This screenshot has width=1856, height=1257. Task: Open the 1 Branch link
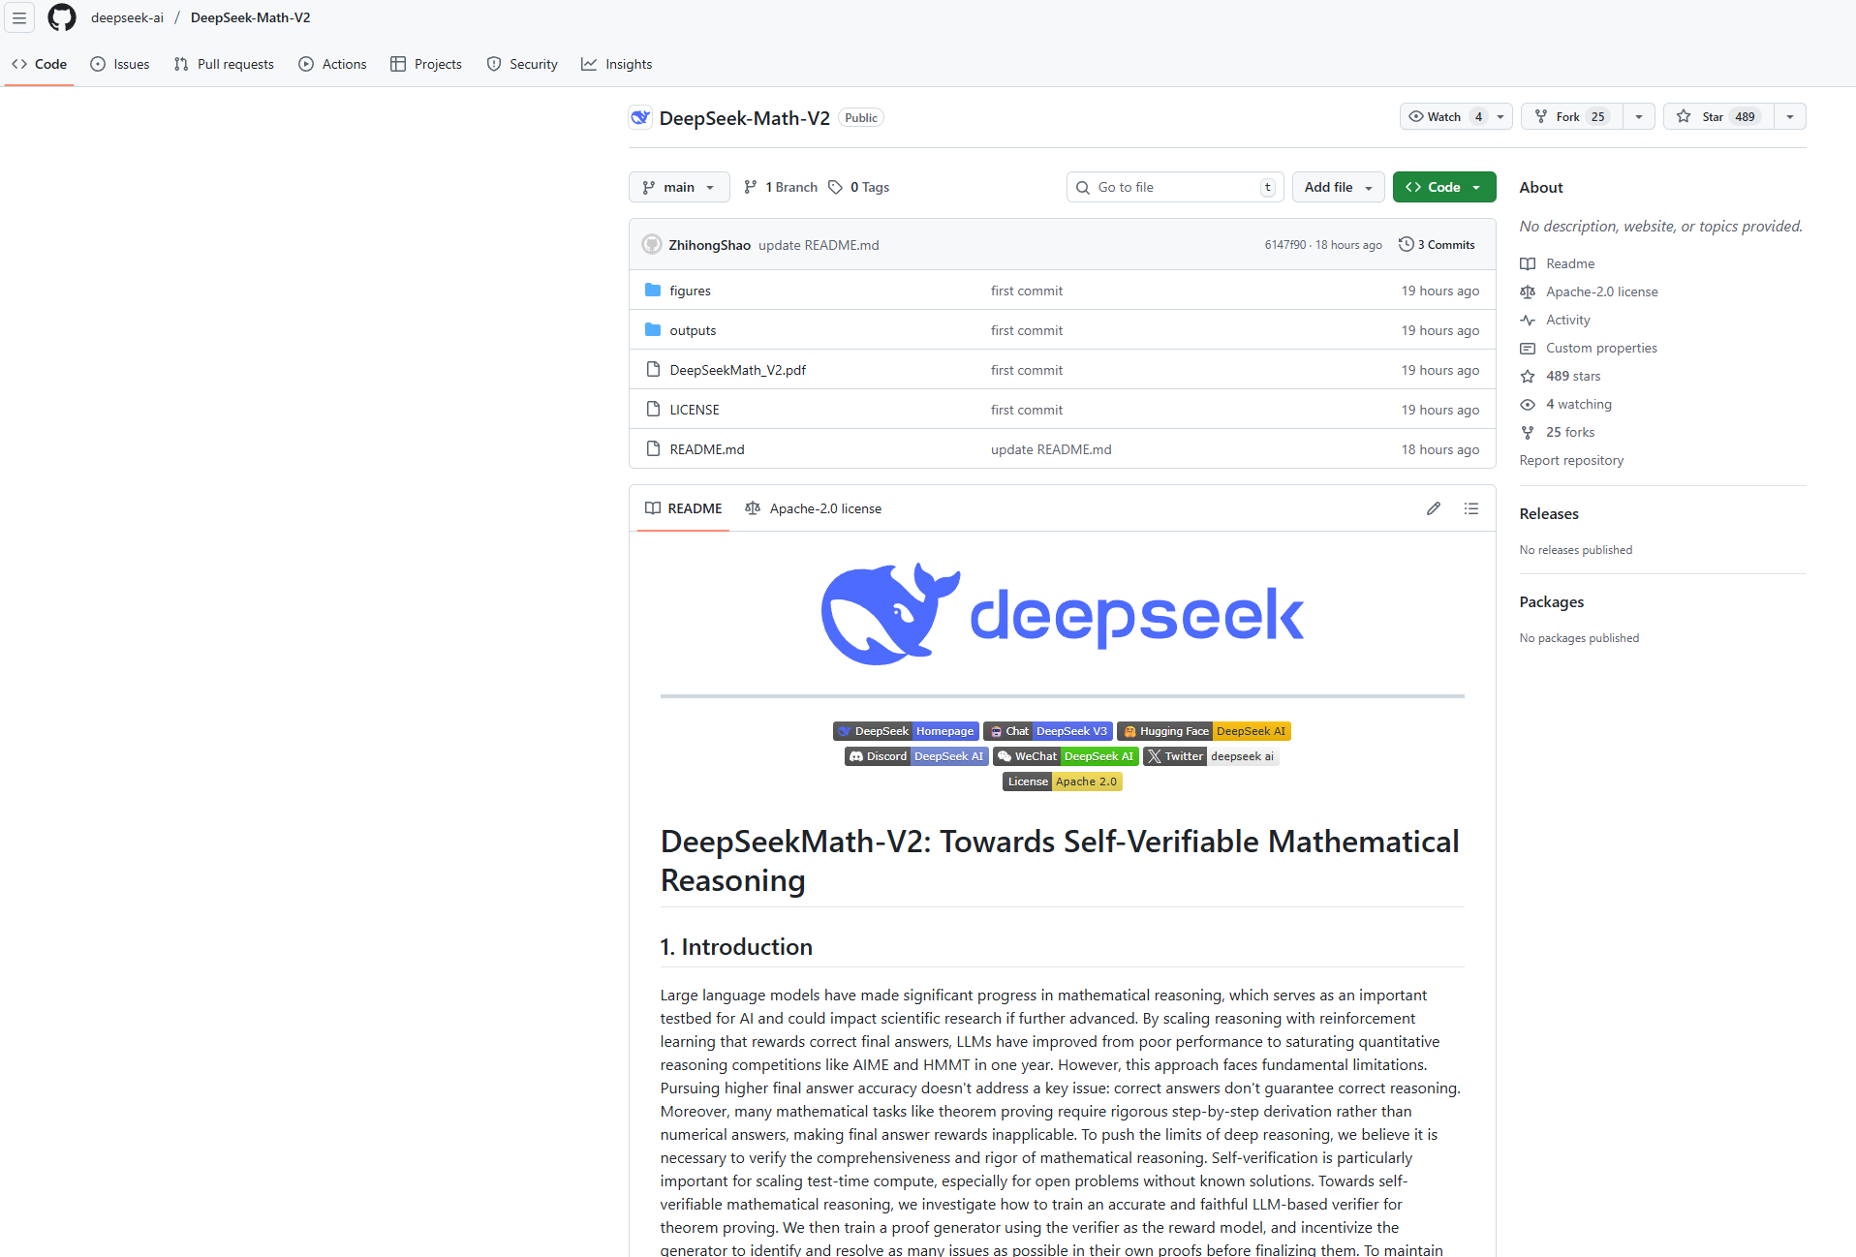coord(781,187)
